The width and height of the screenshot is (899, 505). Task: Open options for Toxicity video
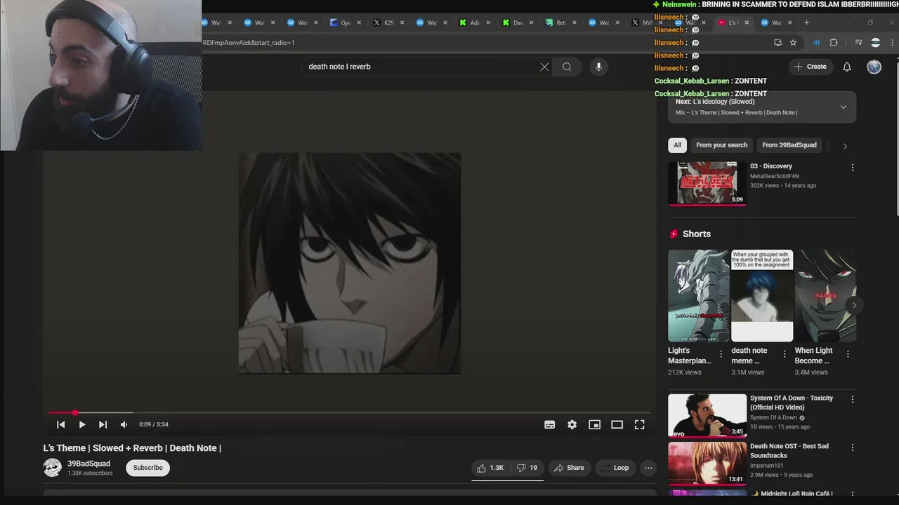point(853,399)
